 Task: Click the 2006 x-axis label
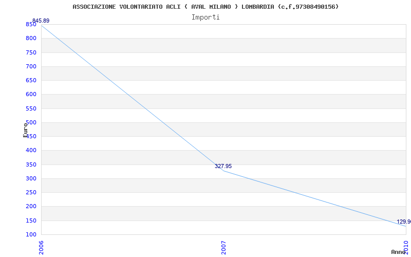pos(41,248)
